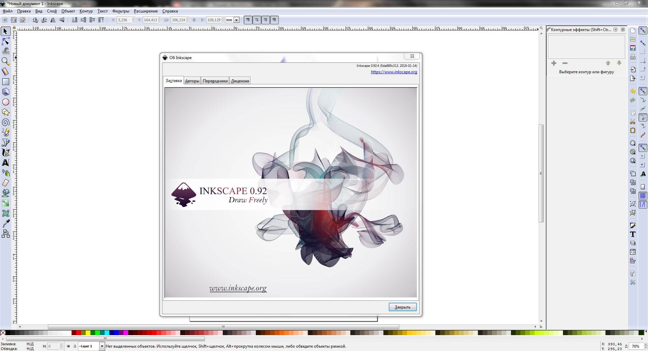Click the Закрыть button
Screen dimensions: 648x351
(x=403, y=307)
